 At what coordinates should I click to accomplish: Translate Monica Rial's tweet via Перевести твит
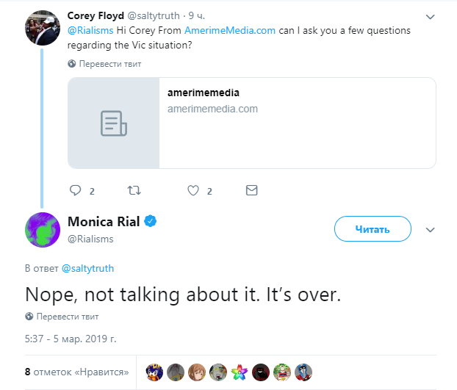[68, 317]
